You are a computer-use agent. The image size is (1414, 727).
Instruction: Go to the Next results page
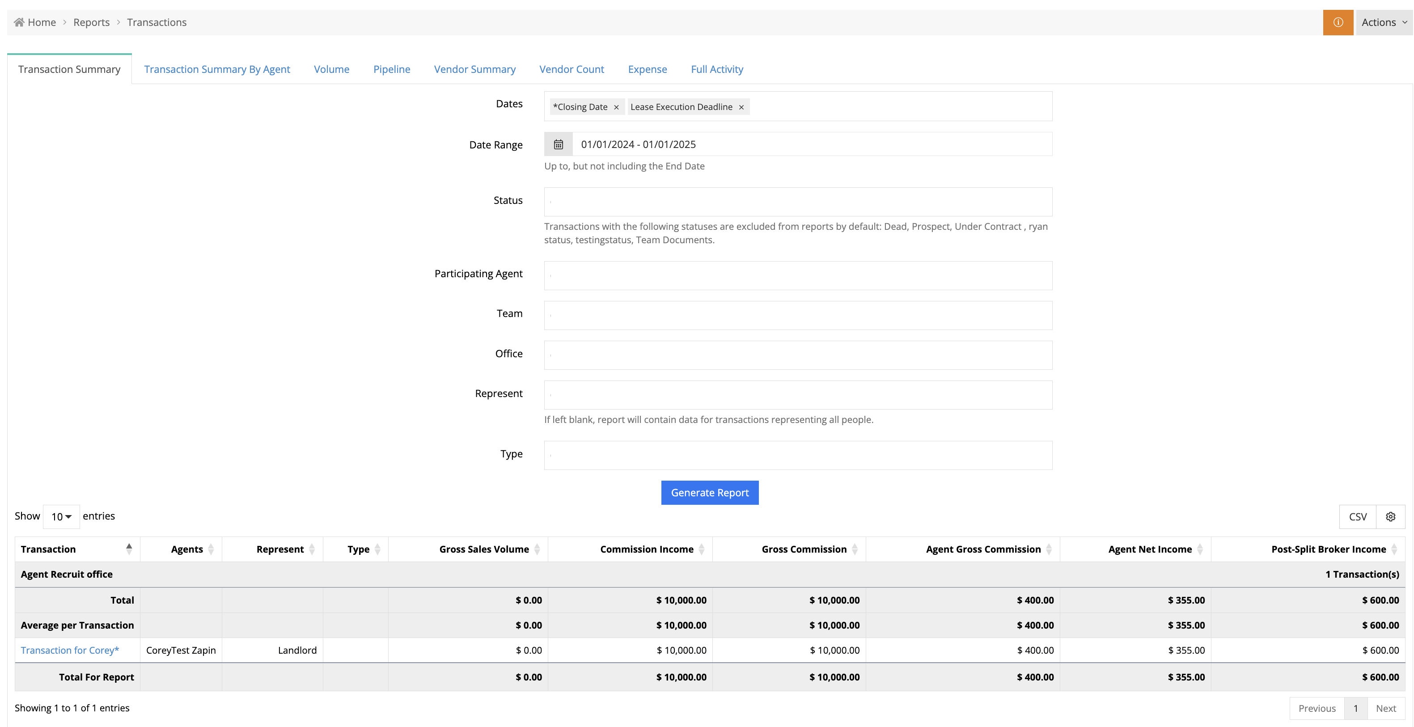(x=1385, y=708)
